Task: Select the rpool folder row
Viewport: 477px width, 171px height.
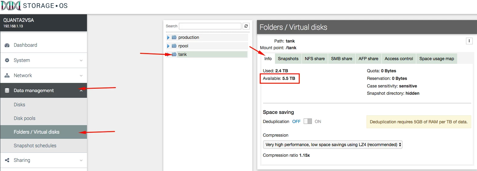Action: [207, 46]
